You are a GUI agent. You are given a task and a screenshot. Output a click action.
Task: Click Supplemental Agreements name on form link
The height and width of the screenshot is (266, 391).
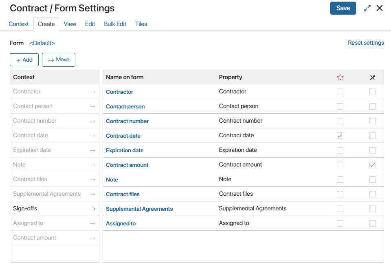point(139,209)
